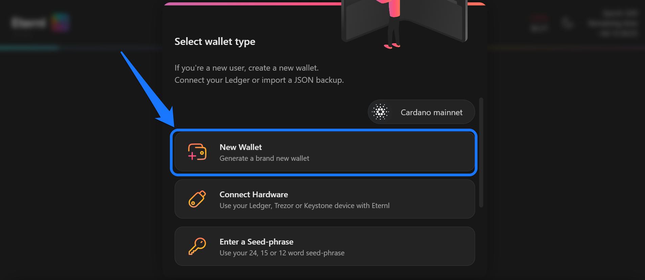Click the badge in the top-right corner
The height and width of the screenshot is (280, 645).
(x=540, y=21)
